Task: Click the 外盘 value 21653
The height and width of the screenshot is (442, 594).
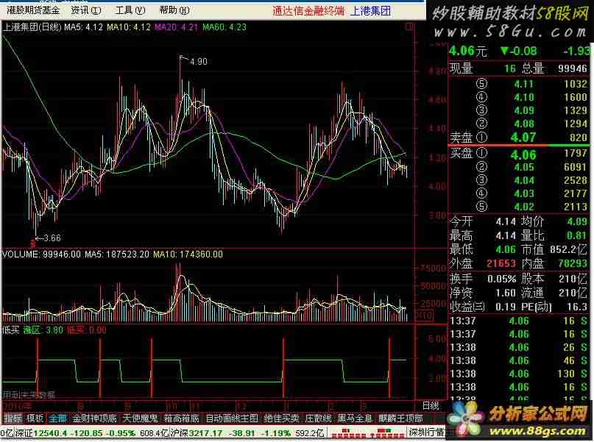Action: (x=501, y=264)
